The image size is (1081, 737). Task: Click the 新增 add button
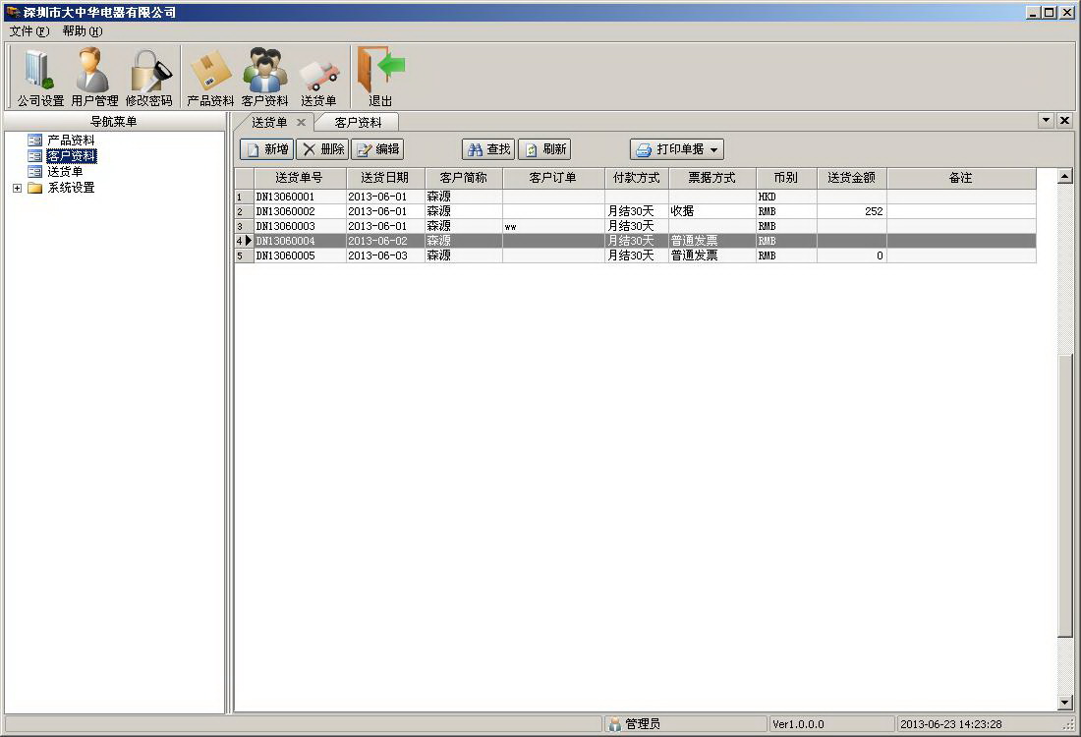pos(266,149)
